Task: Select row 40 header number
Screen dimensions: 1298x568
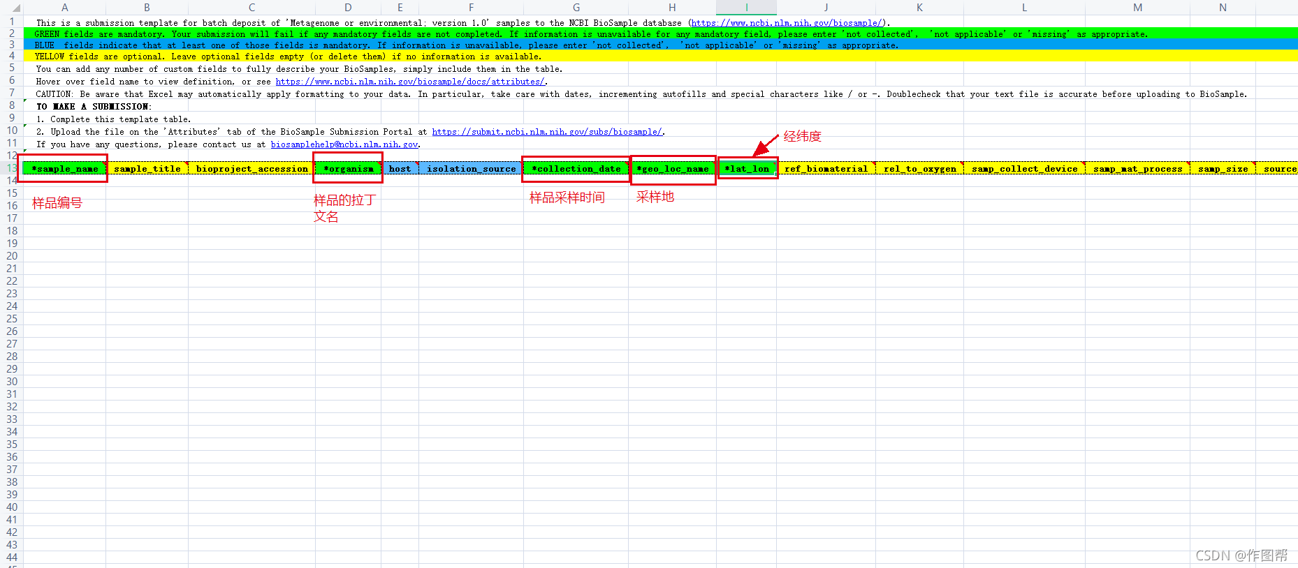Action: [x=11, y=507]
